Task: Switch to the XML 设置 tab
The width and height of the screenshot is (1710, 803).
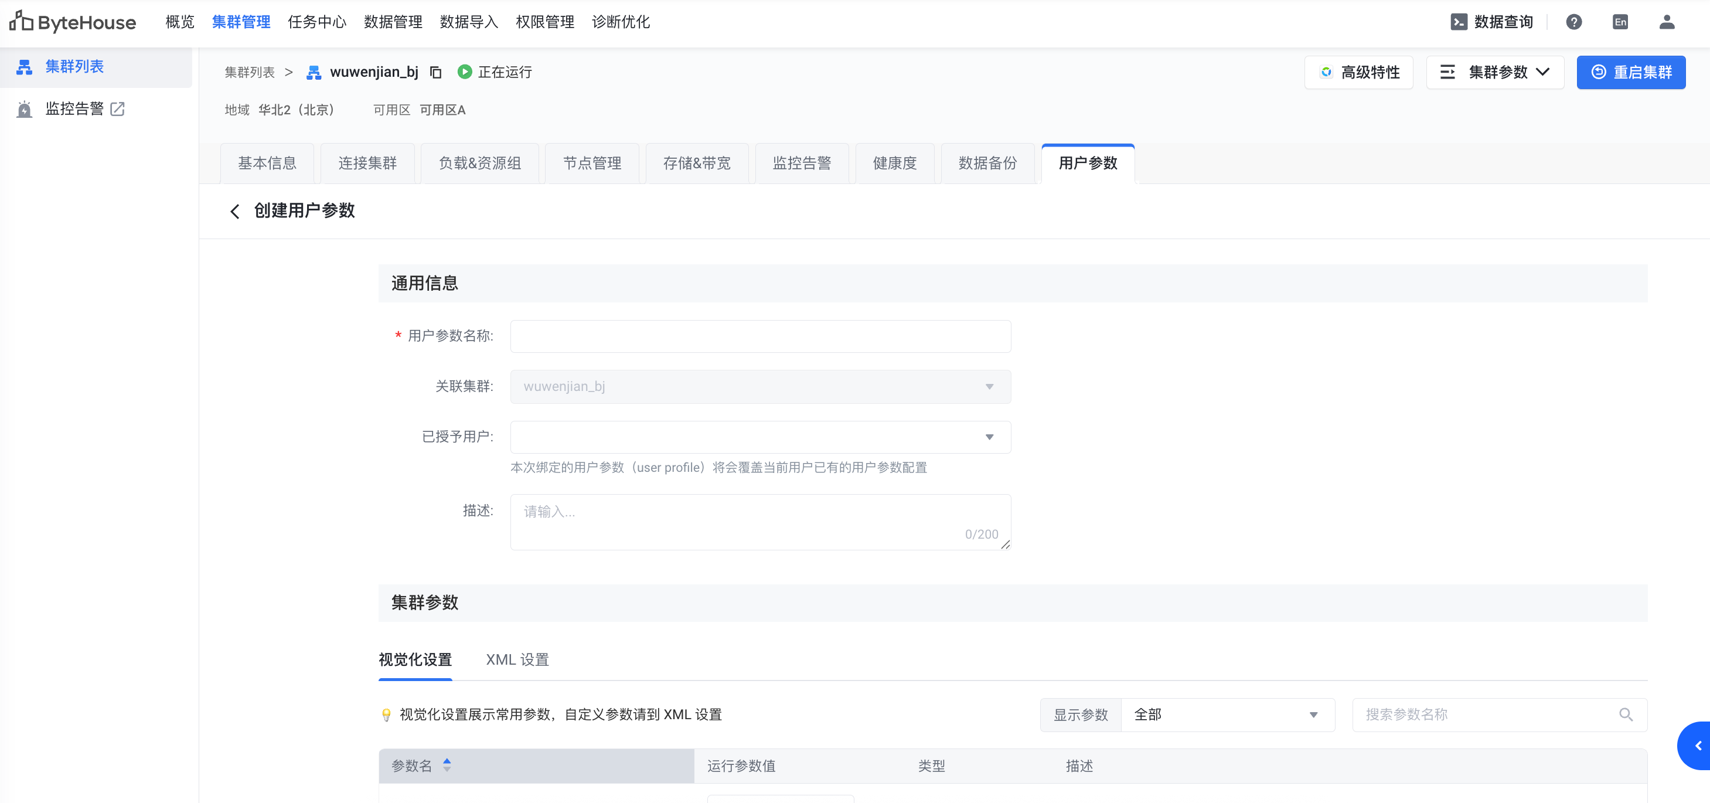Action: point(517,659)
